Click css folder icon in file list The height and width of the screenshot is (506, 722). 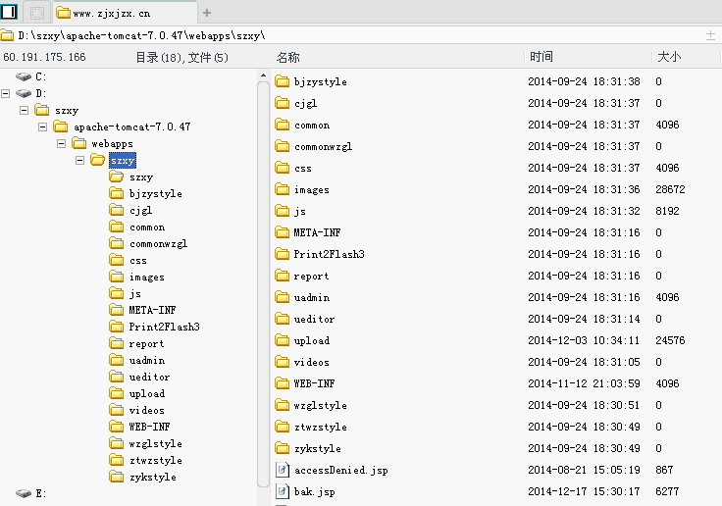tap(282, 168)
